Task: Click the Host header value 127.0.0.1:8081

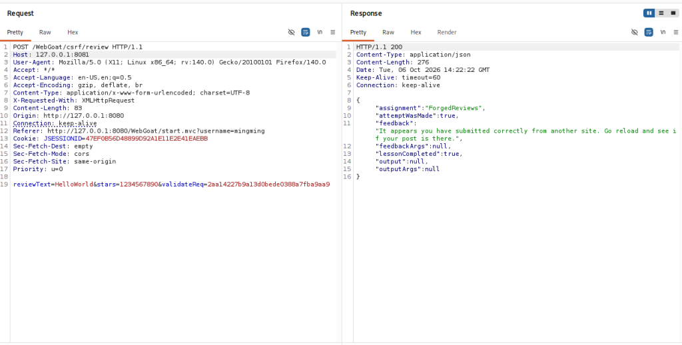Action: tap(62, 55)
